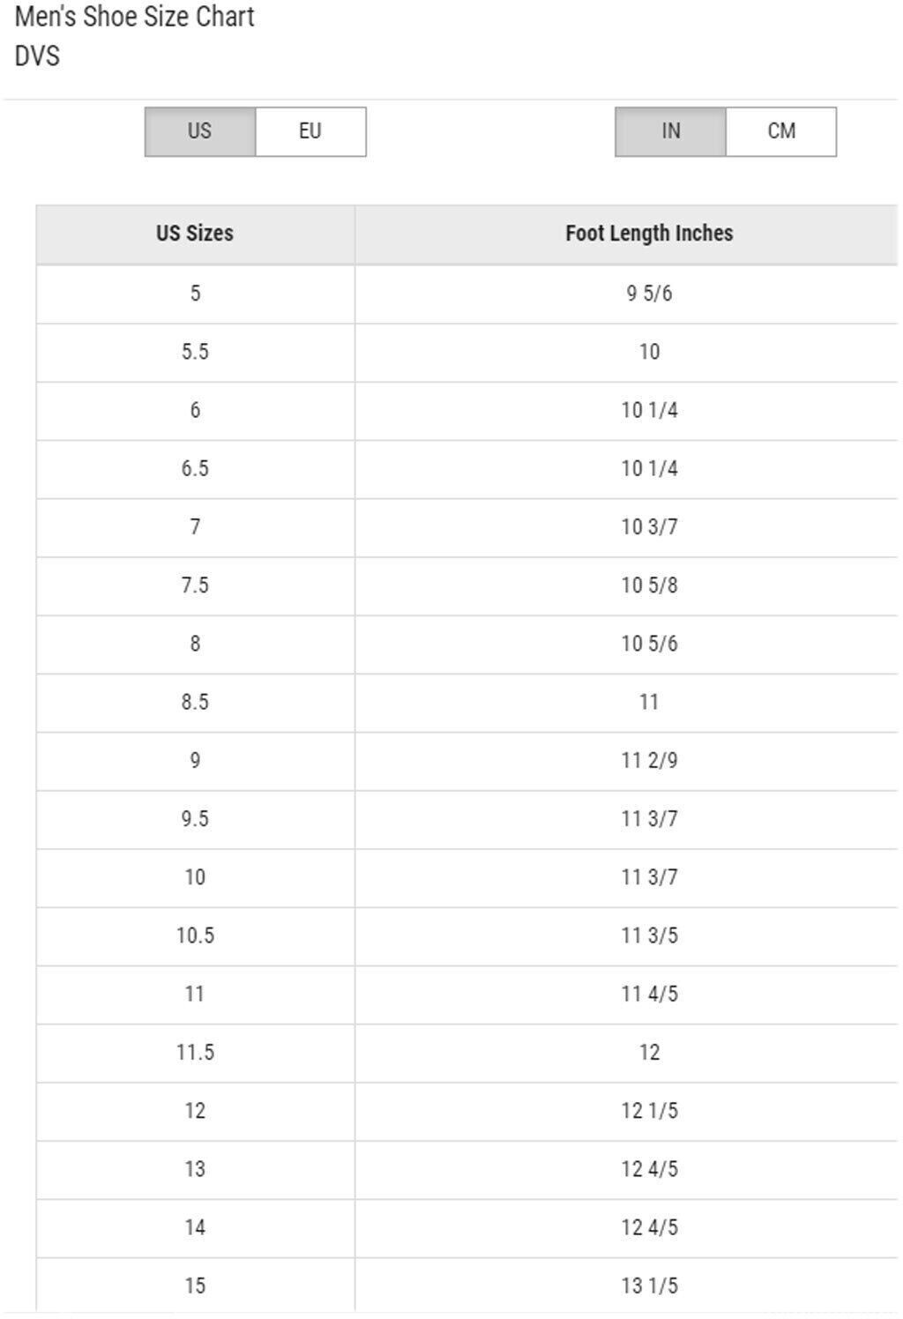Select US size 7.5 cell
The image size is (903, 1319).
click(x=195, y=585)
